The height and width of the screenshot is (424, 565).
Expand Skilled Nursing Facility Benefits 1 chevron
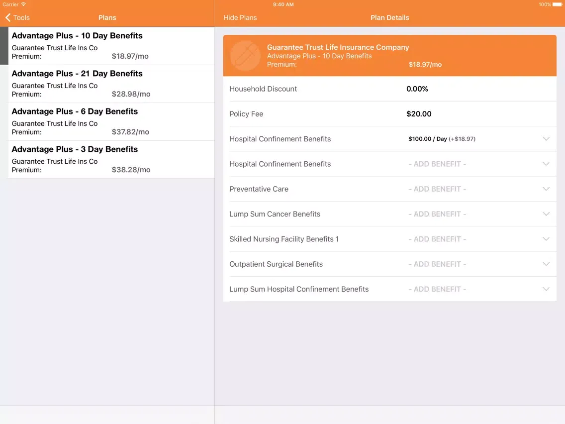pyautogui.click(x=546, y=239)
